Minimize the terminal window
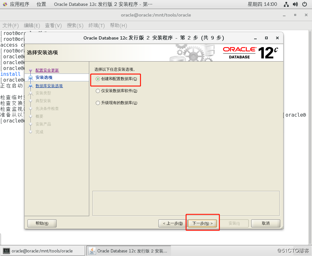This screenshot has width=312, height=256. pos(284,15)
